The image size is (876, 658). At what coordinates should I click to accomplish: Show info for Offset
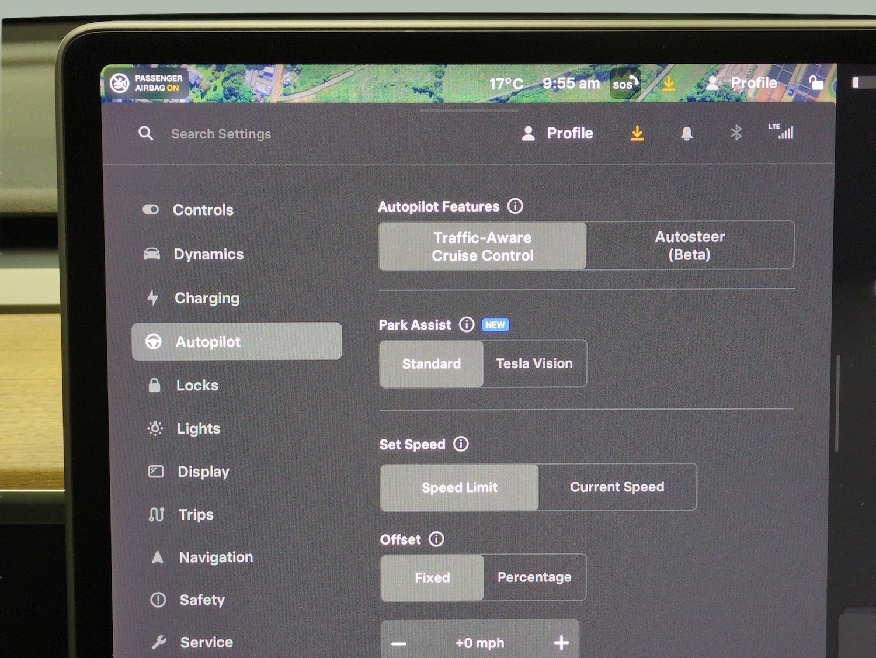[436, 539]
